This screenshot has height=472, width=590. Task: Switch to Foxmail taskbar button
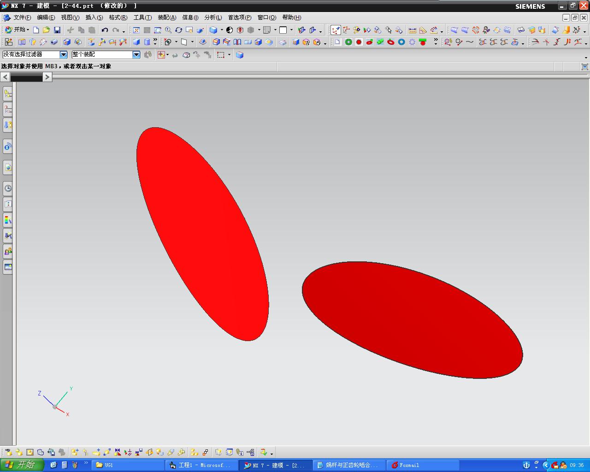pyautogui.click(x=423, y=465)
